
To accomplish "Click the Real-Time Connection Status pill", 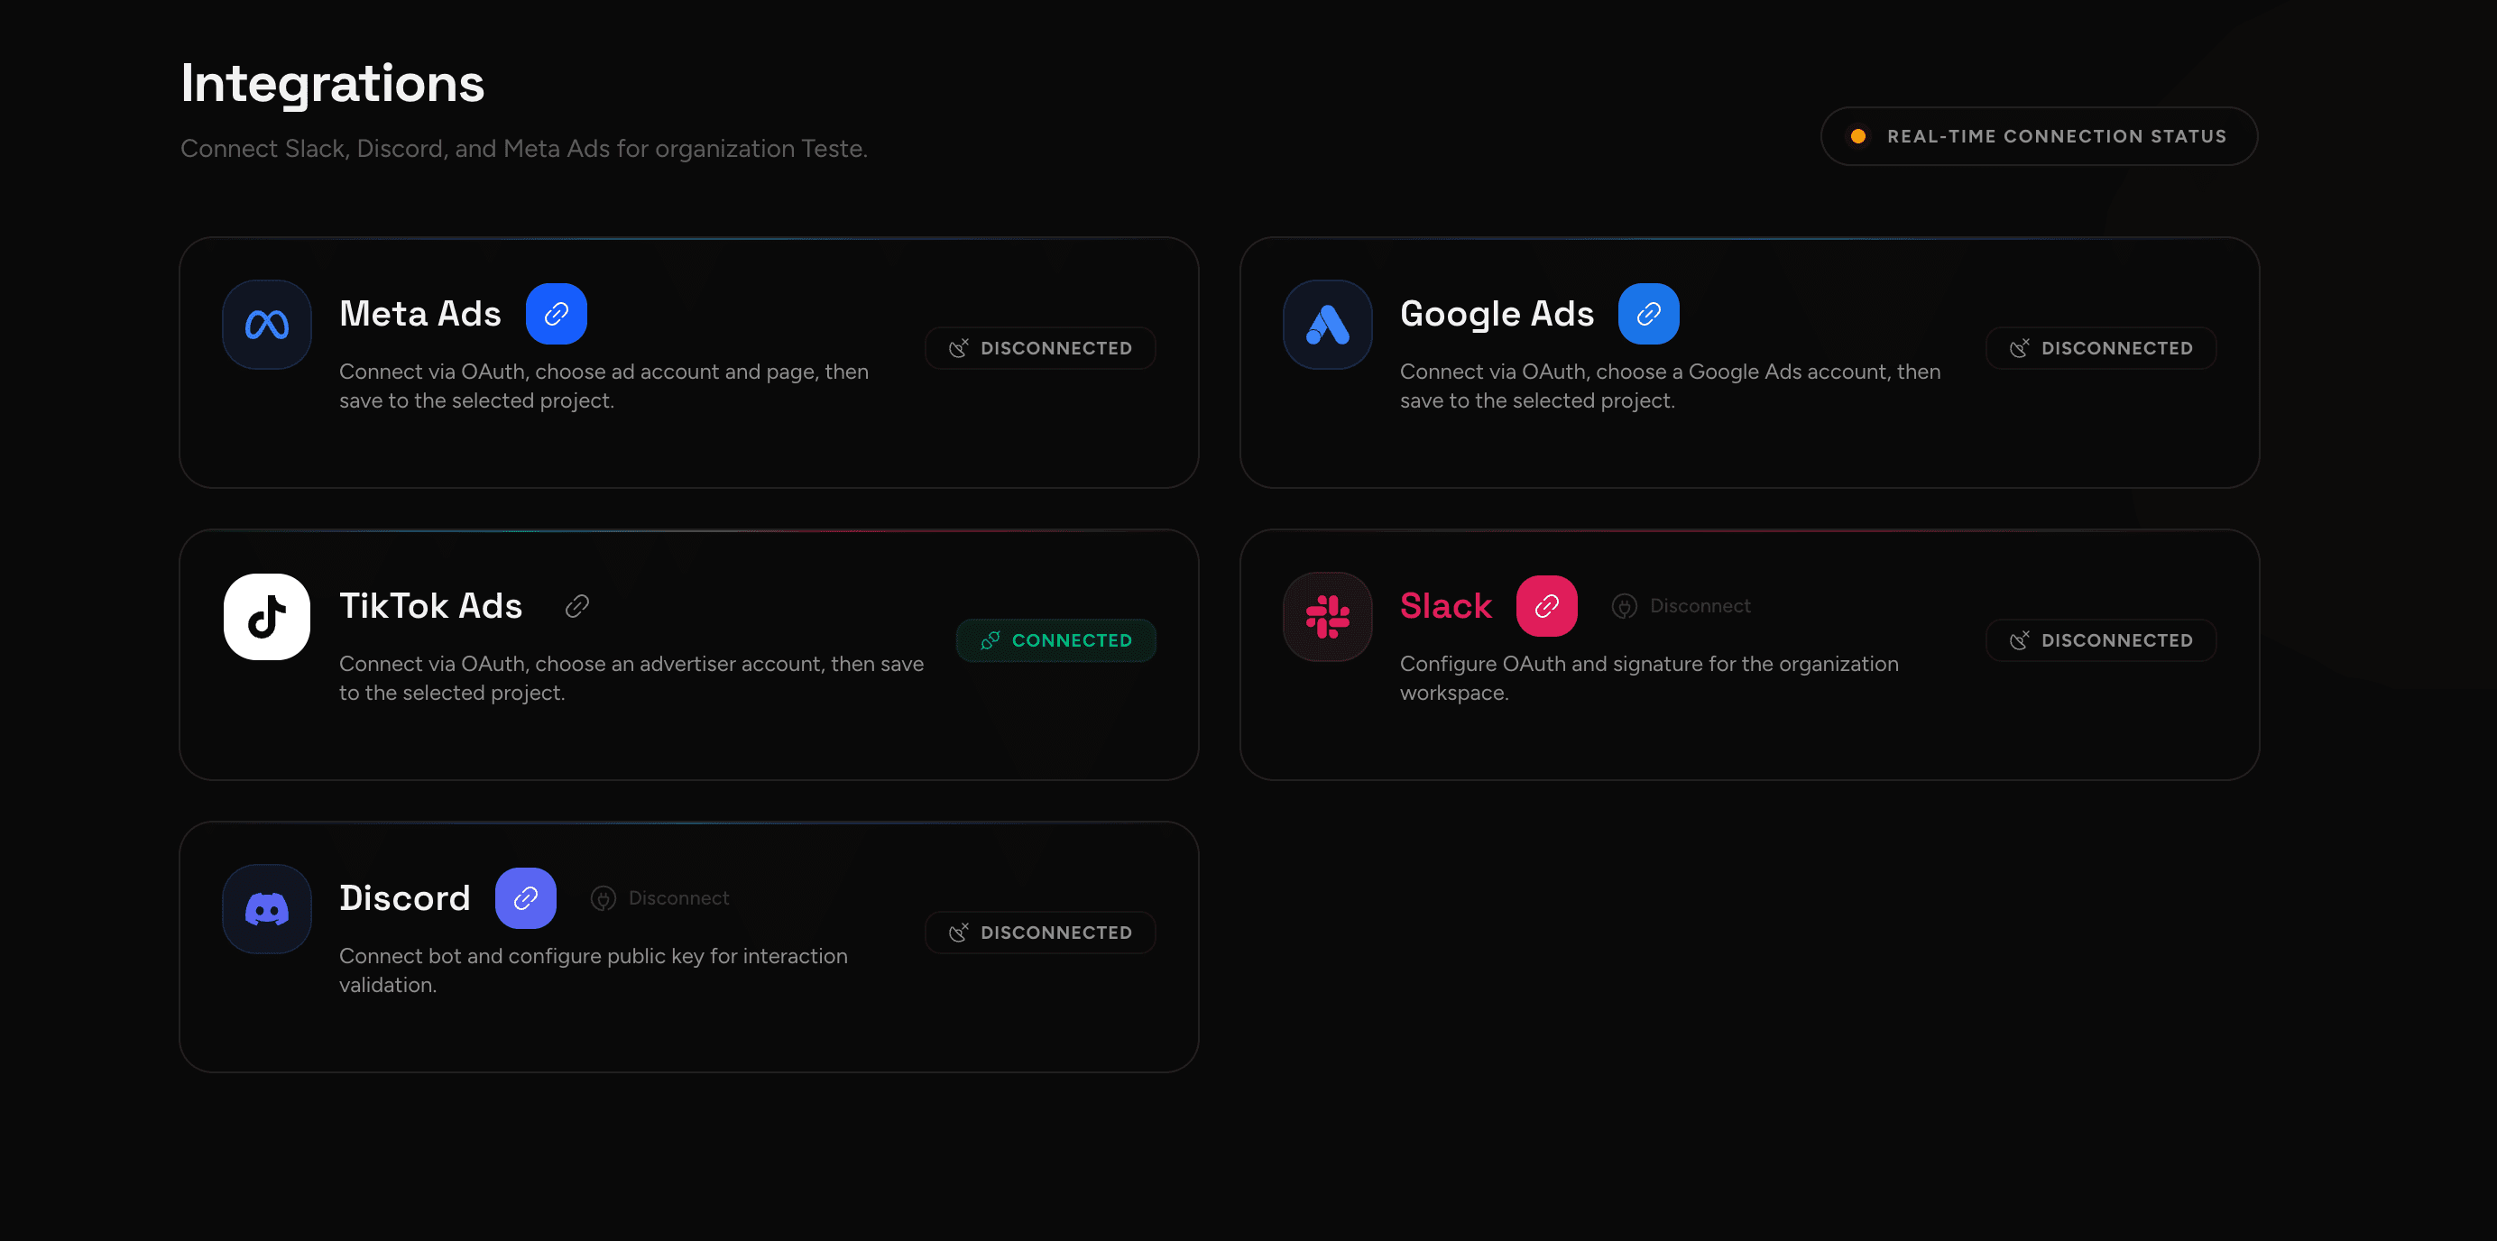I will pos(2039,136).
